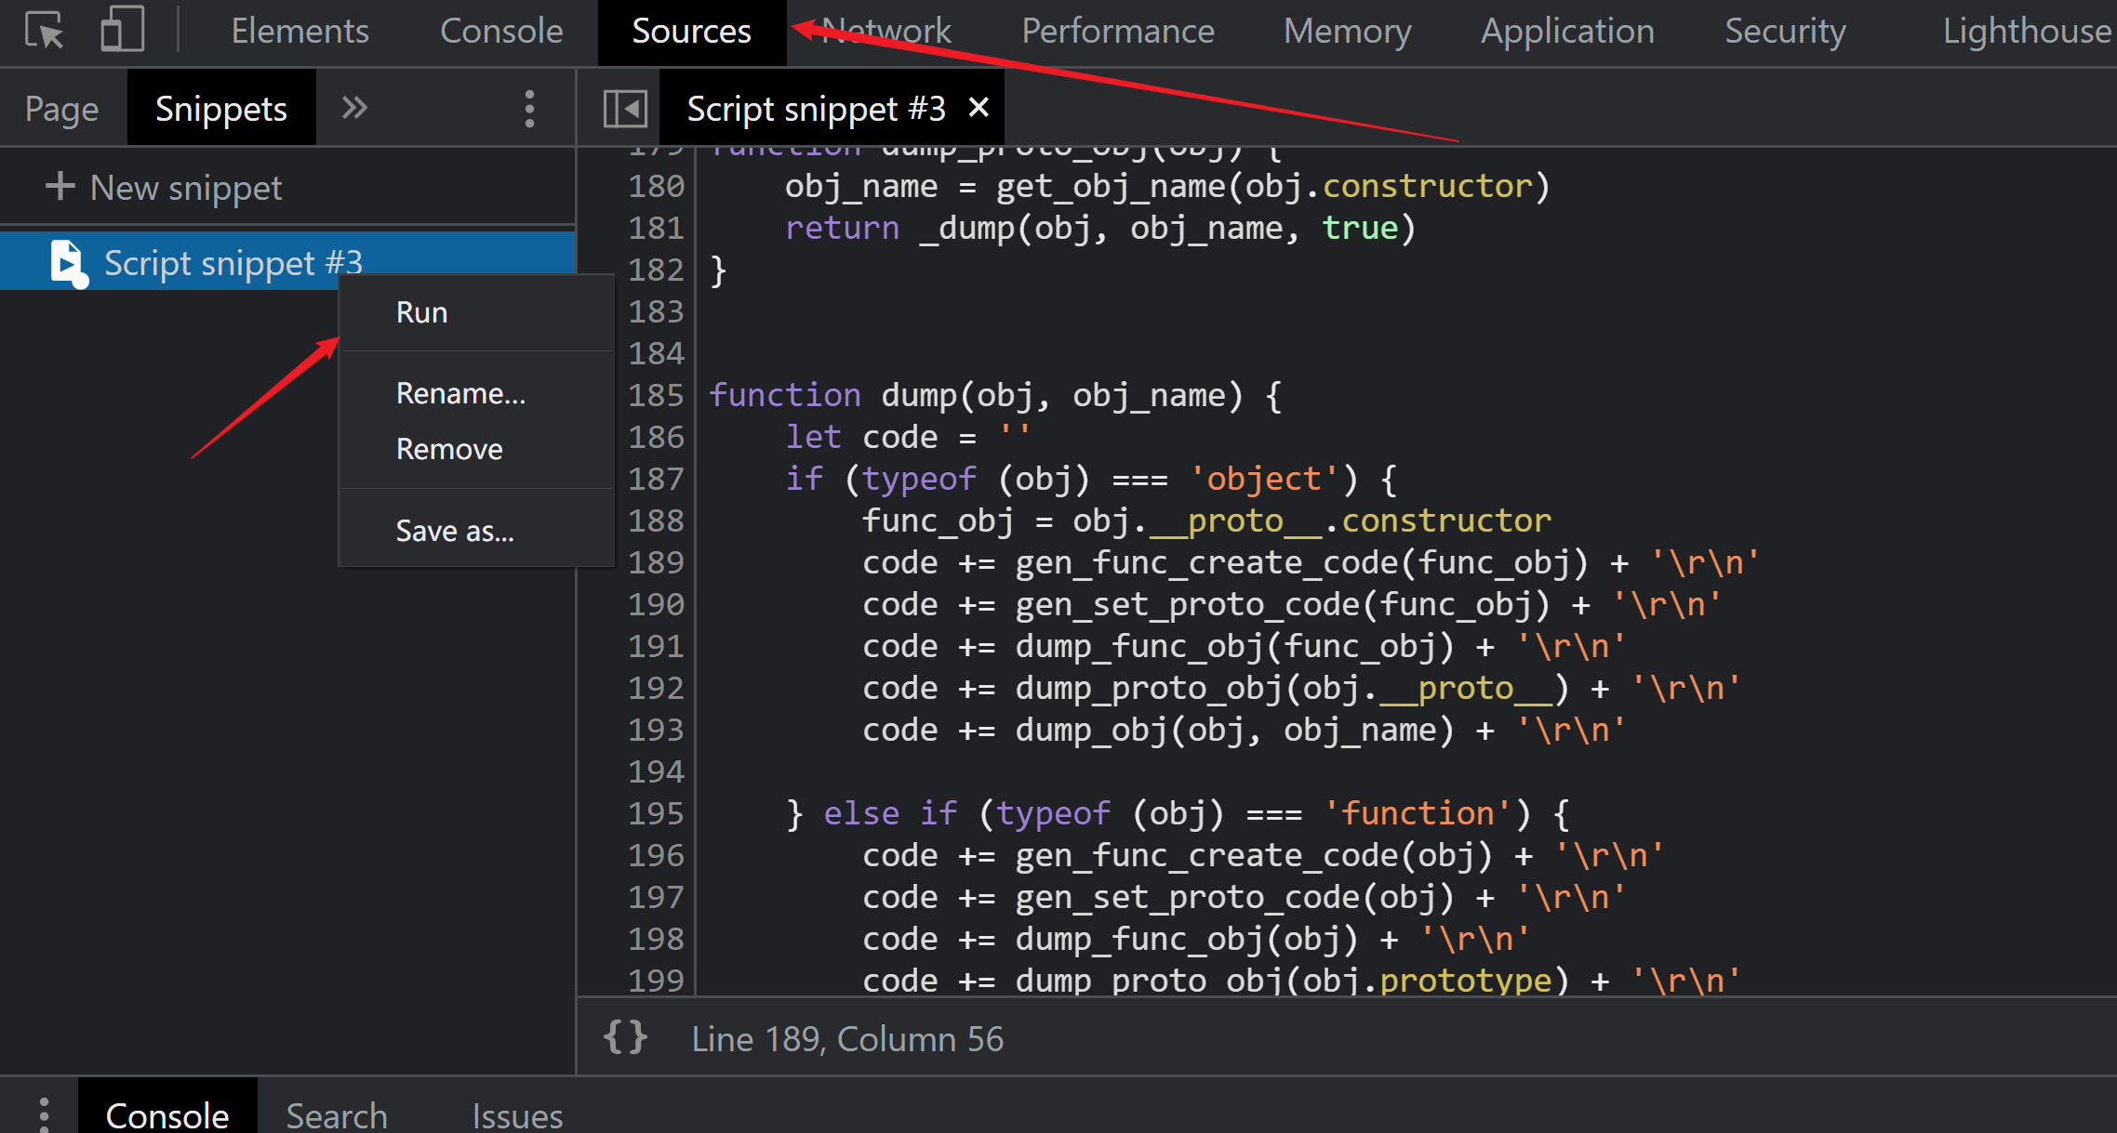This screenshot has width=2117, height=1133.
Task: Hide the navigator sidebar panel icon
Action: pos(625,109)
